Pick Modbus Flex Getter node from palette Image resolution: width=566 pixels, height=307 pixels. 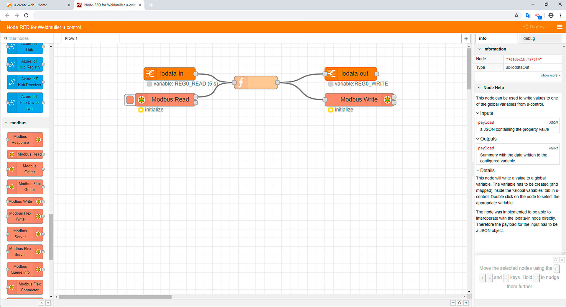click(x=25, y=187)
